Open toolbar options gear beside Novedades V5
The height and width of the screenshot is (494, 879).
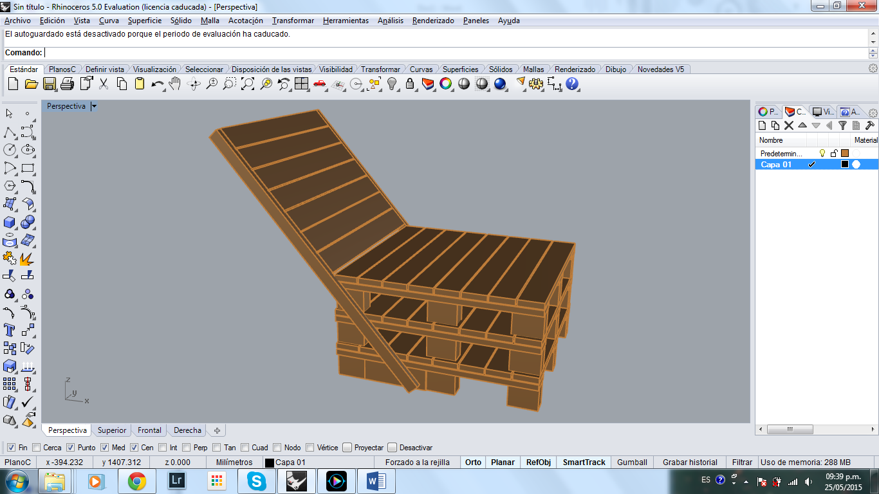point(873,68)
